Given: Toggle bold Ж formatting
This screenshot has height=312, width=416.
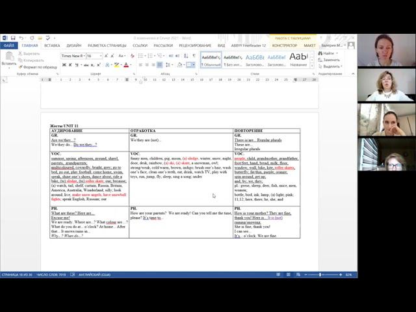Looking at the screenshot, I should click(x=64, y=65).
